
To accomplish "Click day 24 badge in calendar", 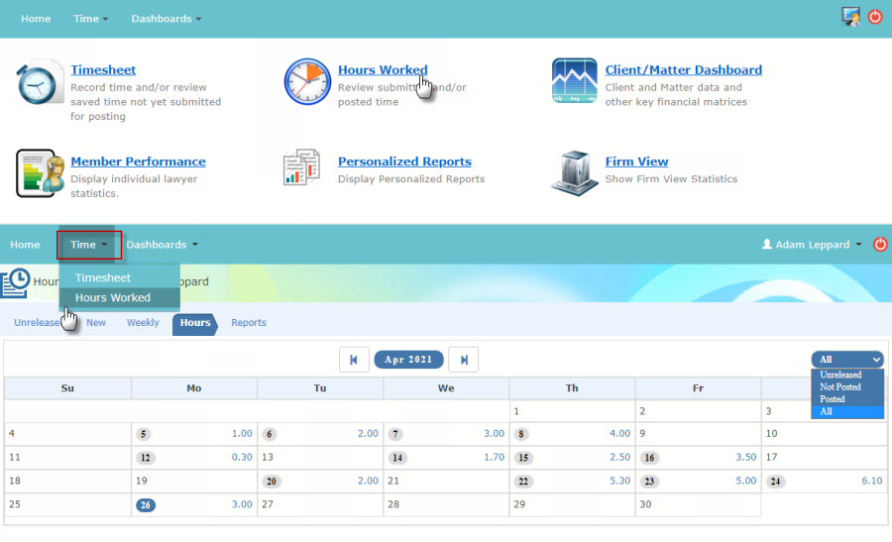I will click(775, 482).
